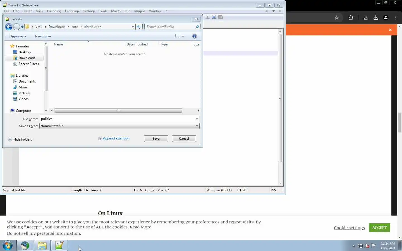Open the Cookie settings link
Image resolution: width=402 pixels, height=251 pixels.
click(349, 228)
